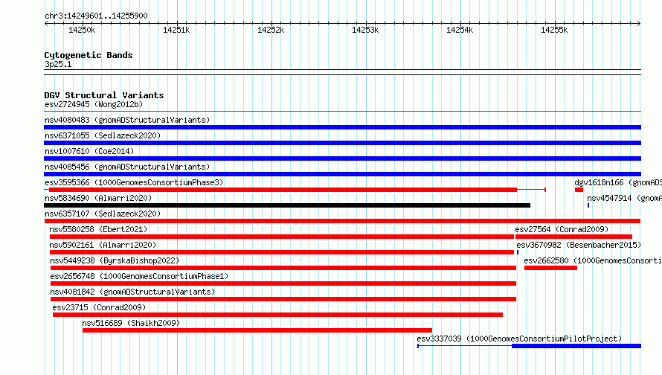
Task: Click the blue nsv1007610 variant bar
Action: [x=342, y=158]
